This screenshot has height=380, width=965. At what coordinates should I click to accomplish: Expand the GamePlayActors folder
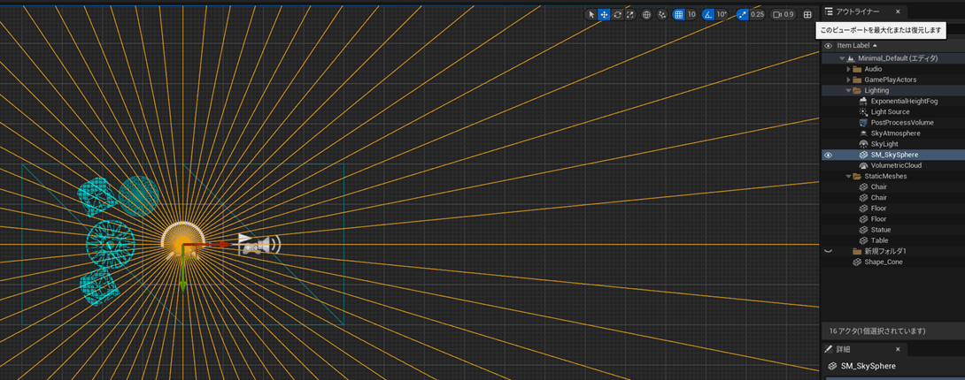pyautogui.click(x=849, y=80)
